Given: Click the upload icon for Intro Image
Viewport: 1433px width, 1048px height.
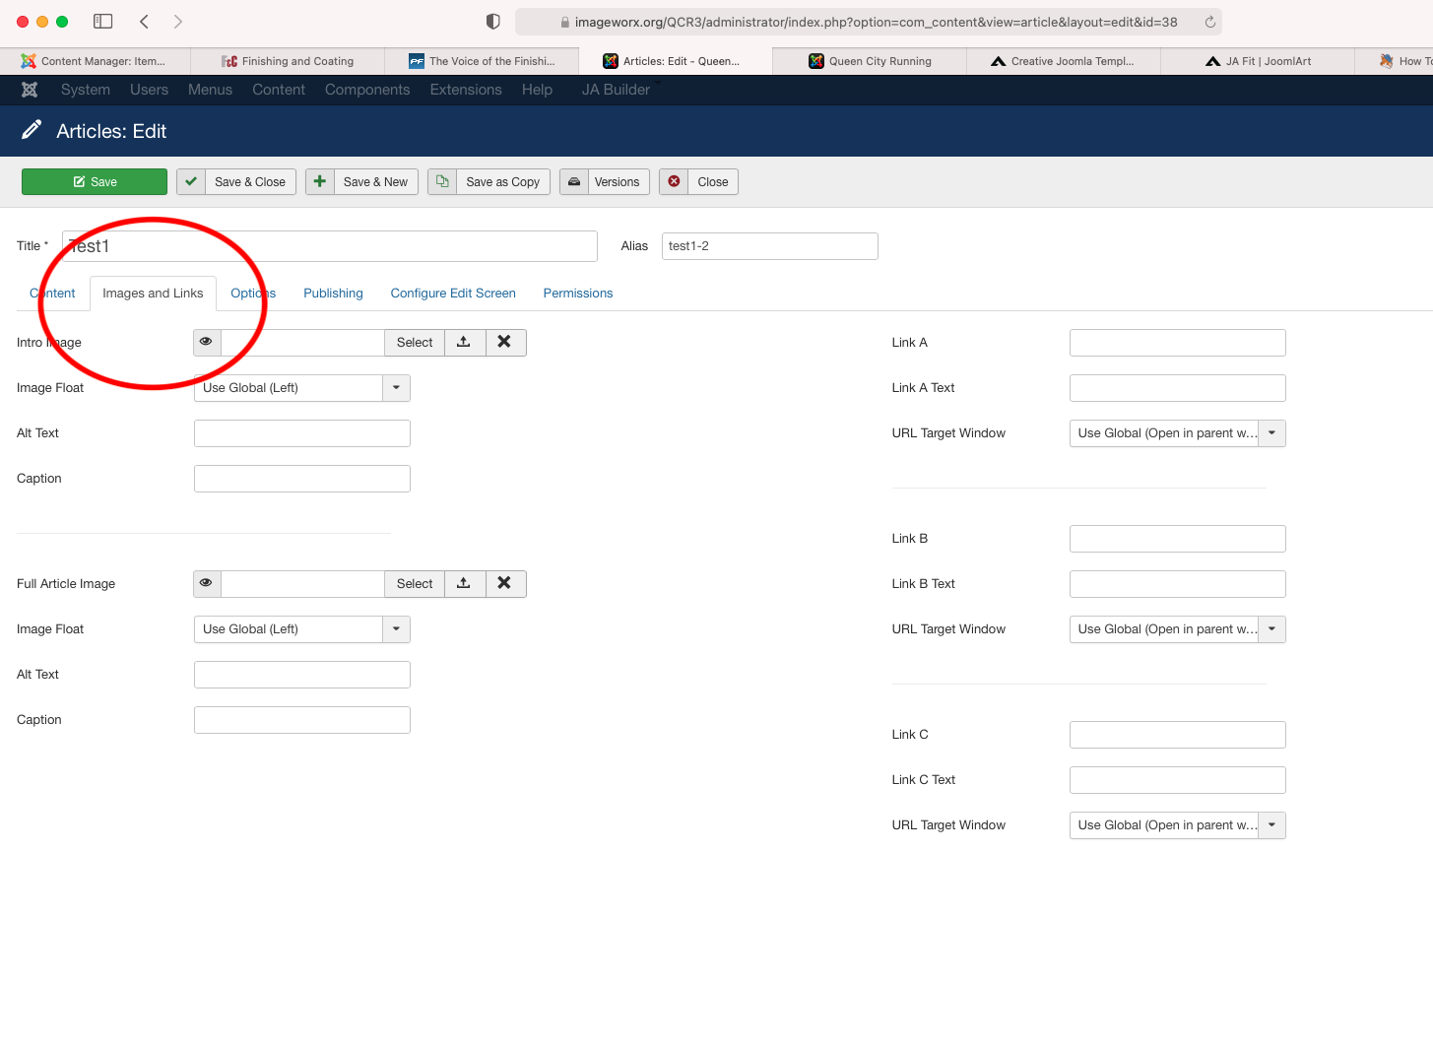Looking at the screenshot, I should (x=464, y=342).
